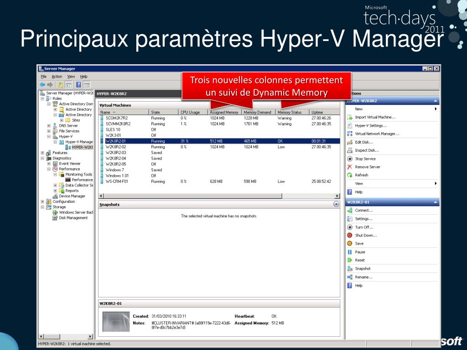Viewport: 467px width, 350px height.
Task: Sort by the CPU Usage column header
Action: 193,112
